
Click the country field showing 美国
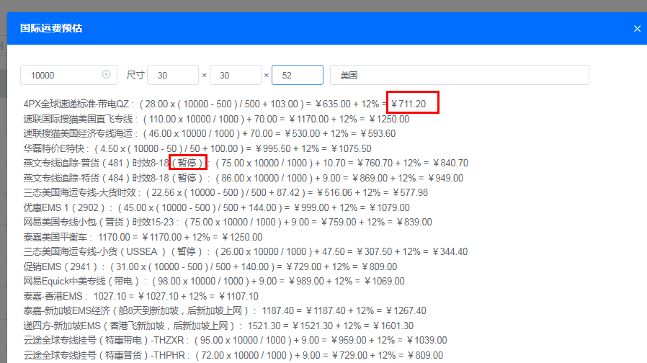(459, 75)
